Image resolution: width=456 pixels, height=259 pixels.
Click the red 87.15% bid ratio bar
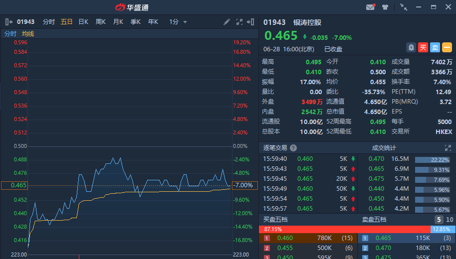[x=344, y=229]
